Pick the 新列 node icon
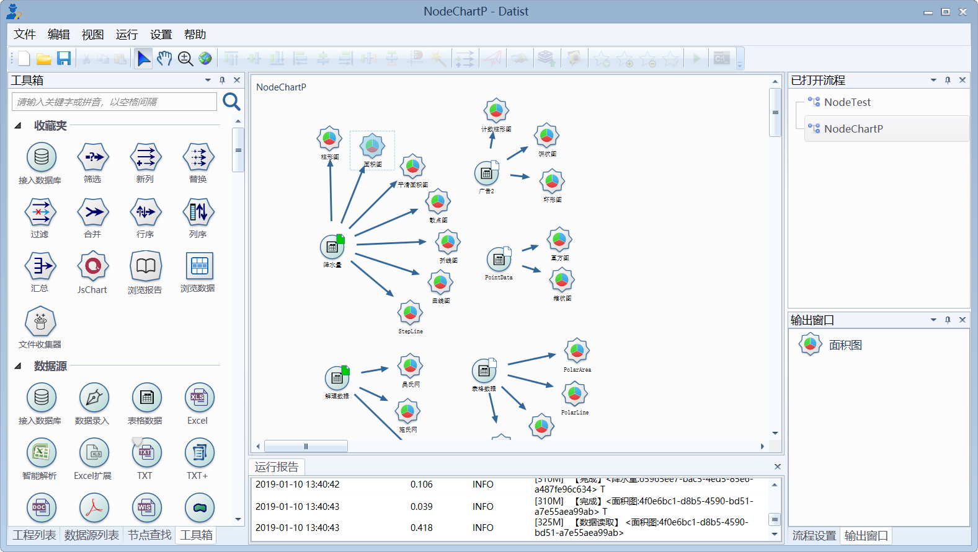The image size is (978, 552). [146, 157]
